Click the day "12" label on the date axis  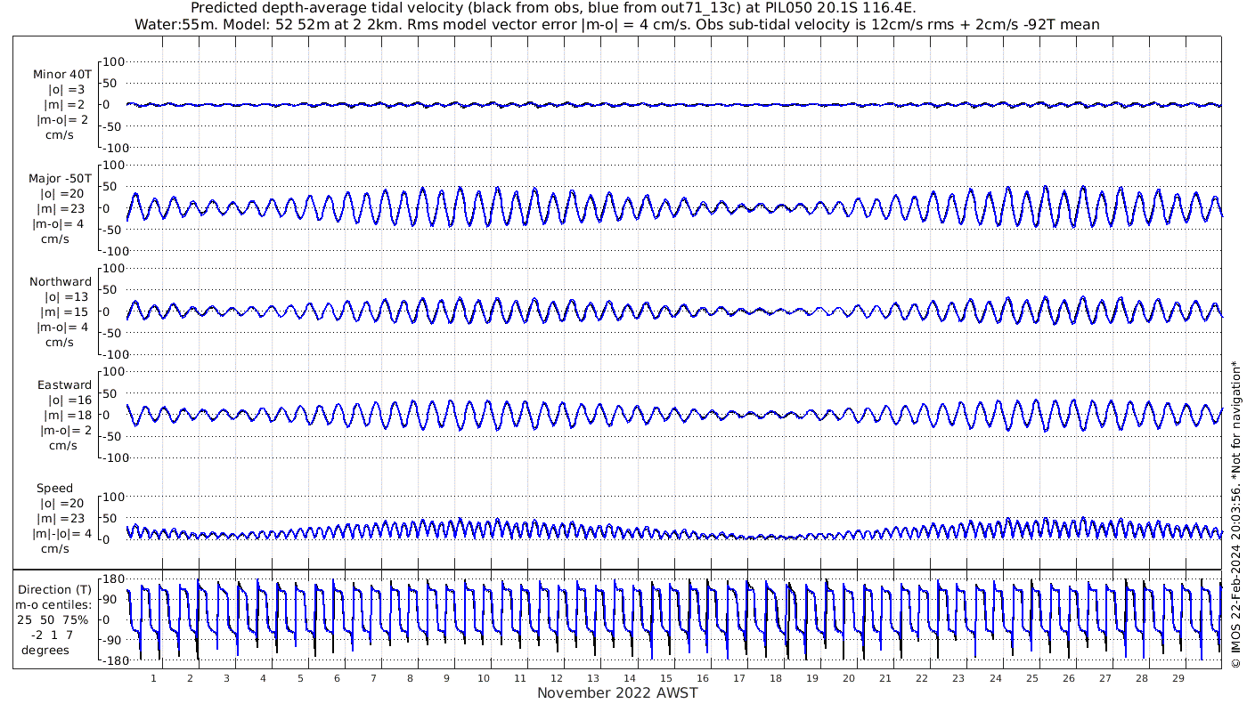(x=557, y=678)
